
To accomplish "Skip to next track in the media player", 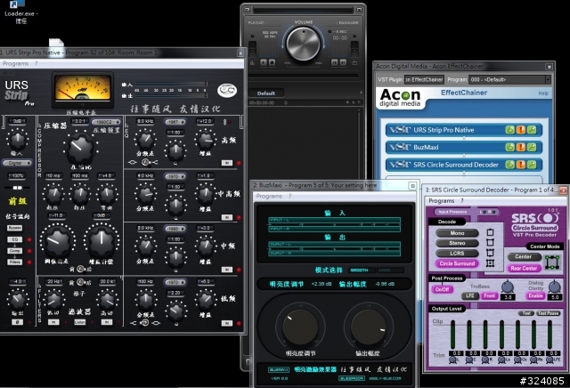I will click(x=343, y=62).
